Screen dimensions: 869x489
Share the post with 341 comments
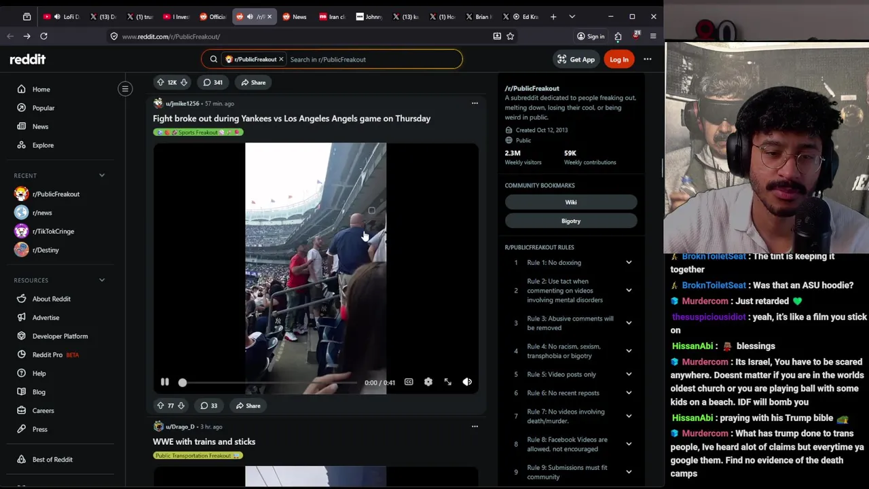point(253,82)
